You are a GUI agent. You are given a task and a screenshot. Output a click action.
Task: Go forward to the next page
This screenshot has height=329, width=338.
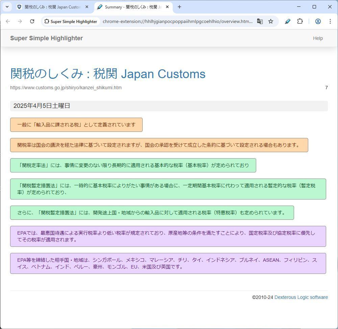(20, 21)
